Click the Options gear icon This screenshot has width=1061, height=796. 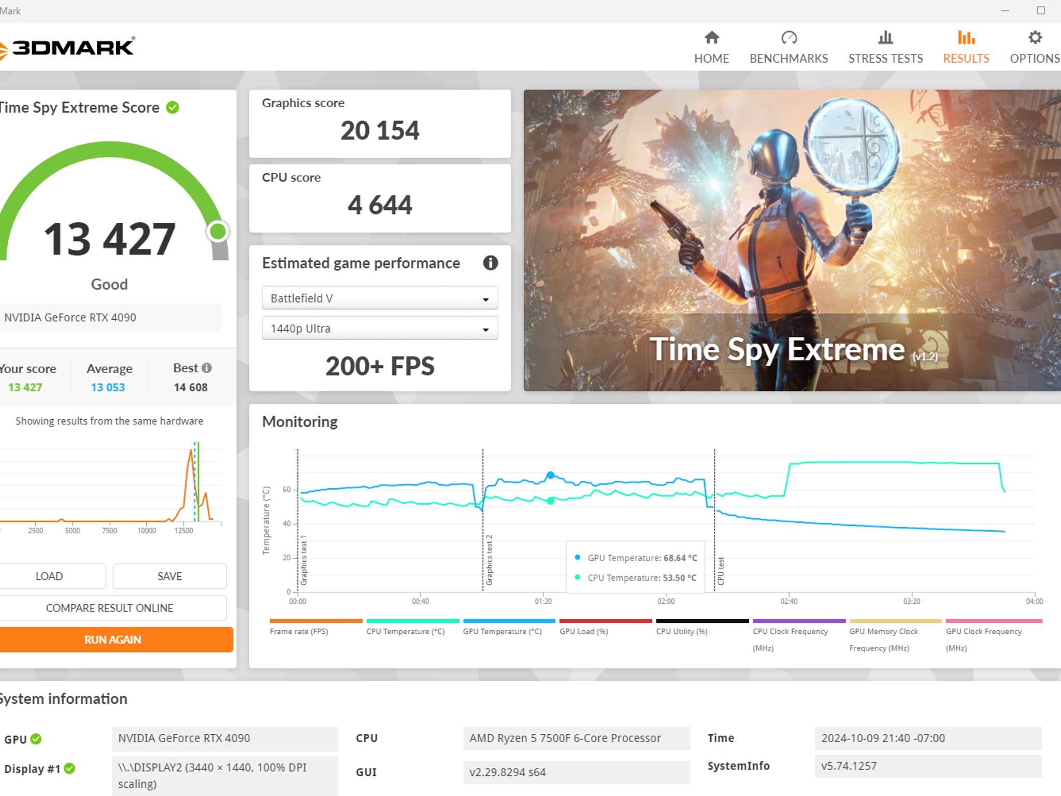tap(1035, 37)
